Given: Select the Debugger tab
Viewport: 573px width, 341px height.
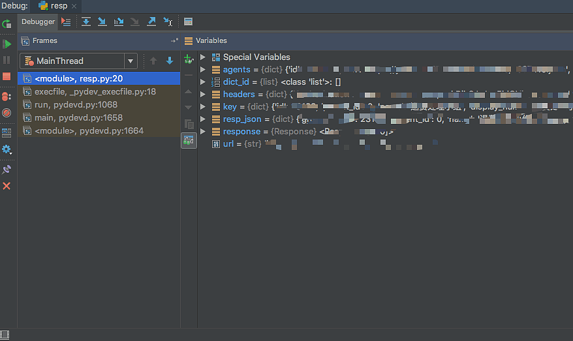Looking at the screenshot, I should pos(39,22).
